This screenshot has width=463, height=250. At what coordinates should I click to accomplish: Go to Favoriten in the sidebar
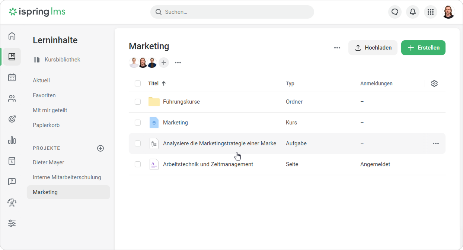point(44,95)
